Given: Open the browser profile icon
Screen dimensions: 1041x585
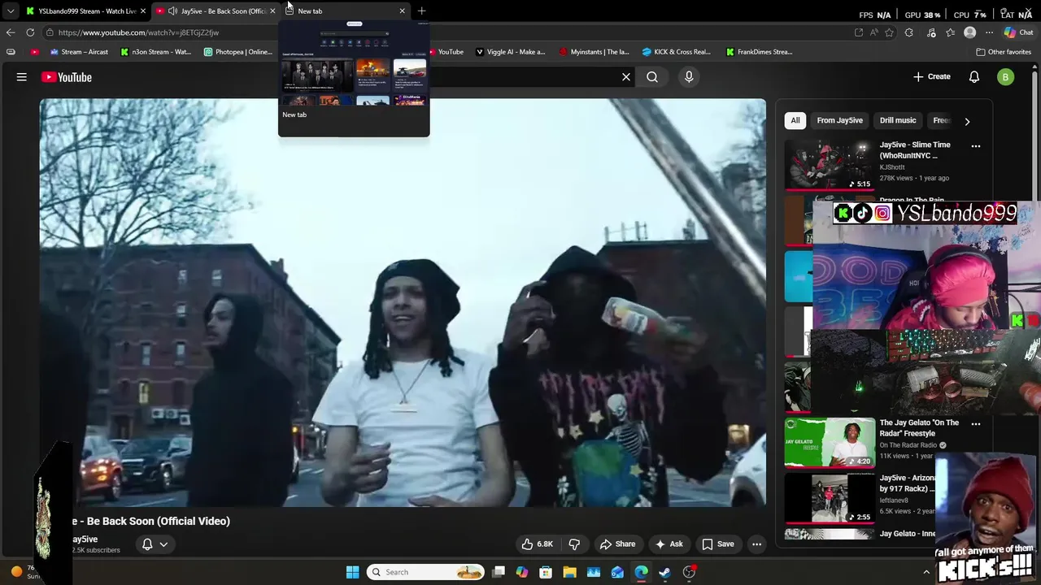Looking at the screenshot, I should pyautogui.click(x=969, y=32).
